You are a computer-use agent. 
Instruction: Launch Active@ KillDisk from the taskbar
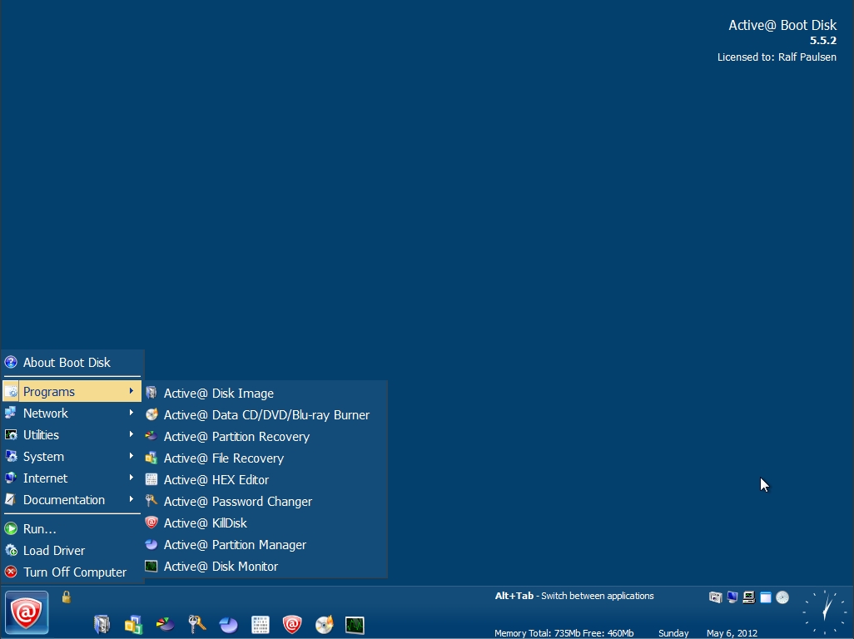[x=291, y=624]
